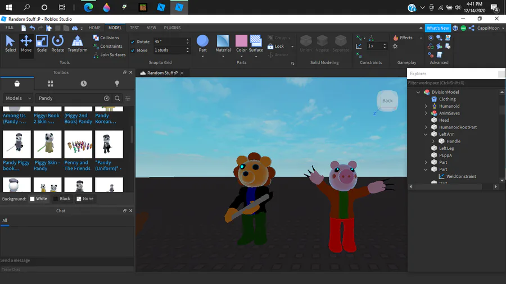This screenshot has height=284, width=506.
Task: Open the Effects dropdown arrow
Action: [x=421, y=38]
